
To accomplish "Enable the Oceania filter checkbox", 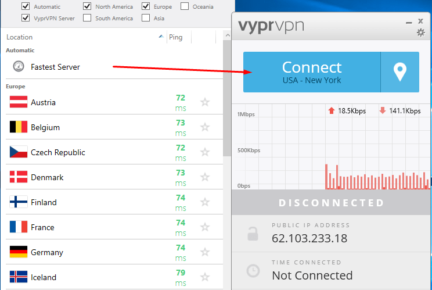I will pos(185,6).
